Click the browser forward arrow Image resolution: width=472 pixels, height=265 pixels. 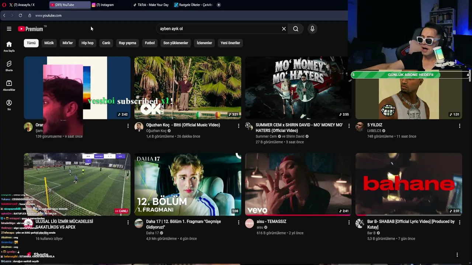coord(12,15)
